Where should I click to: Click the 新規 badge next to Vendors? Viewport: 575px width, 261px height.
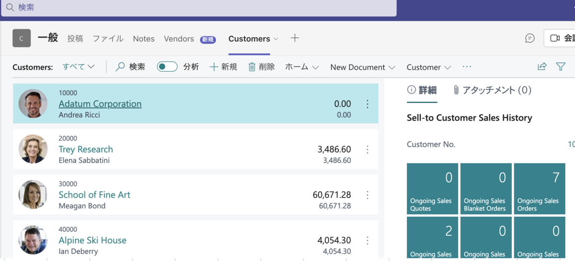coord(207,40)
